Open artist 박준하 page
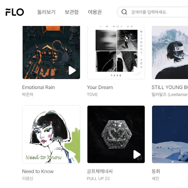Image resolution: width=188 pixels, height=188 pixels. pyautogui.click(x=28, y=94)
